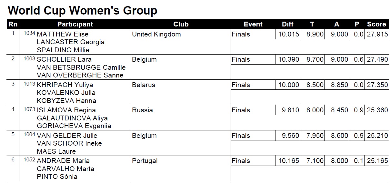Click participant KOVALENKO Julia

(66, 93)
